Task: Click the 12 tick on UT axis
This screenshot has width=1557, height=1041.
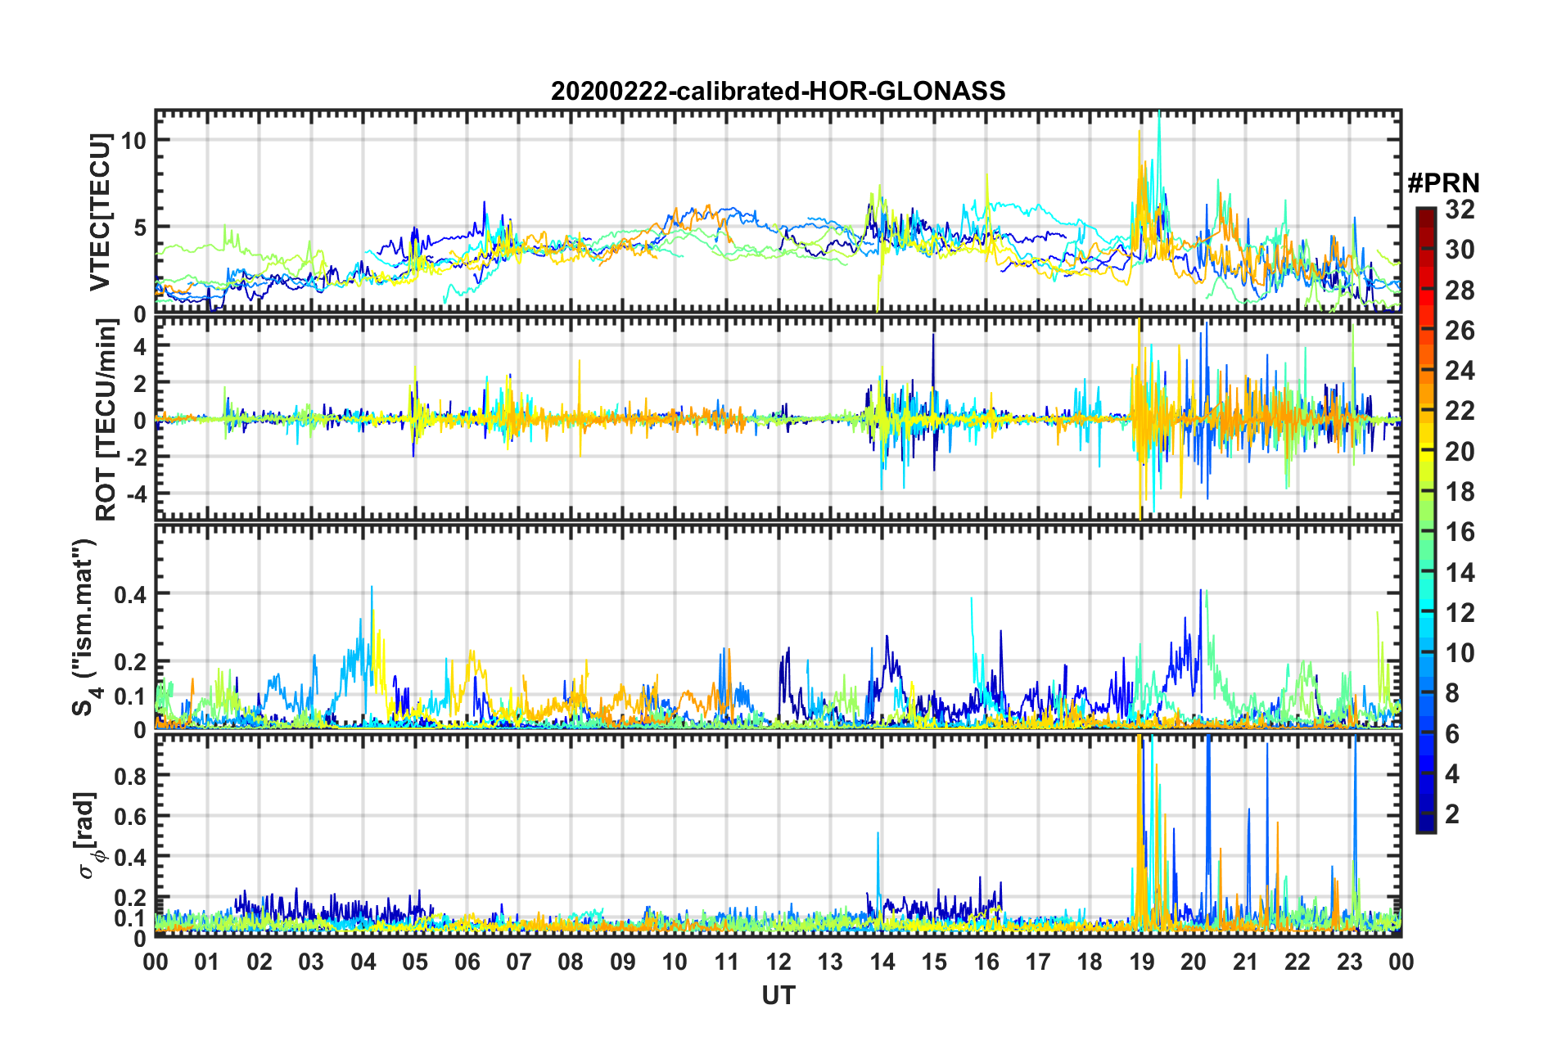Action: click(778, 962)
